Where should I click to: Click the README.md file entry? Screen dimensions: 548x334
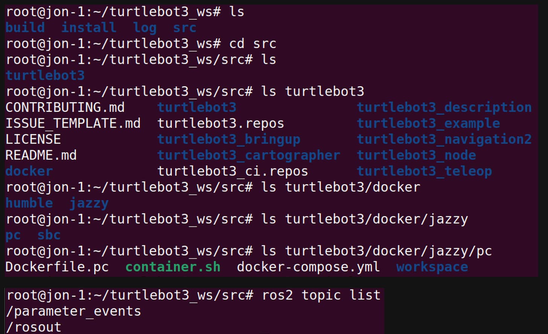41,155
